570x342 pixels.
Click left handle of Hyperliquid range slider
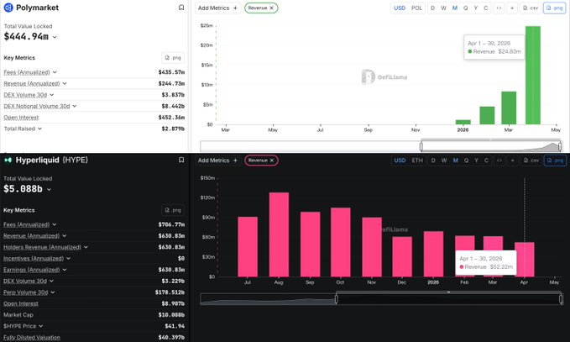coord(337,299)
